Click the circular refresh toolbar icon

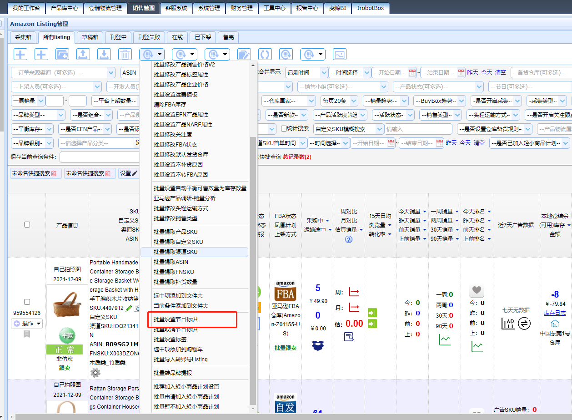pos(265,54)
